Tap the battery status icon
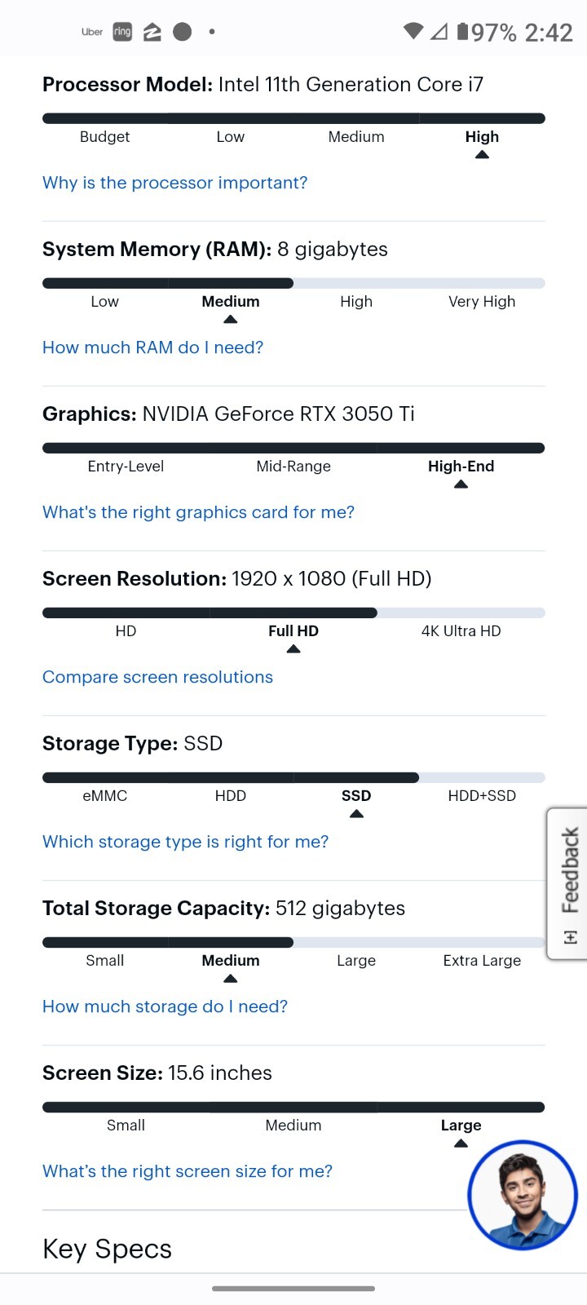The image size is (587, 1305). coord(462,31)
